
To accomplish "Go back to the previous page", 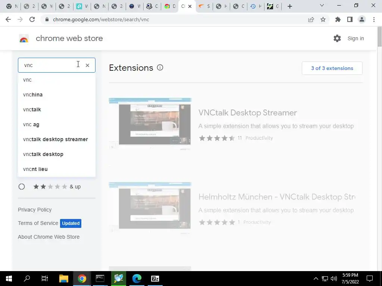I will coord(8,19).
